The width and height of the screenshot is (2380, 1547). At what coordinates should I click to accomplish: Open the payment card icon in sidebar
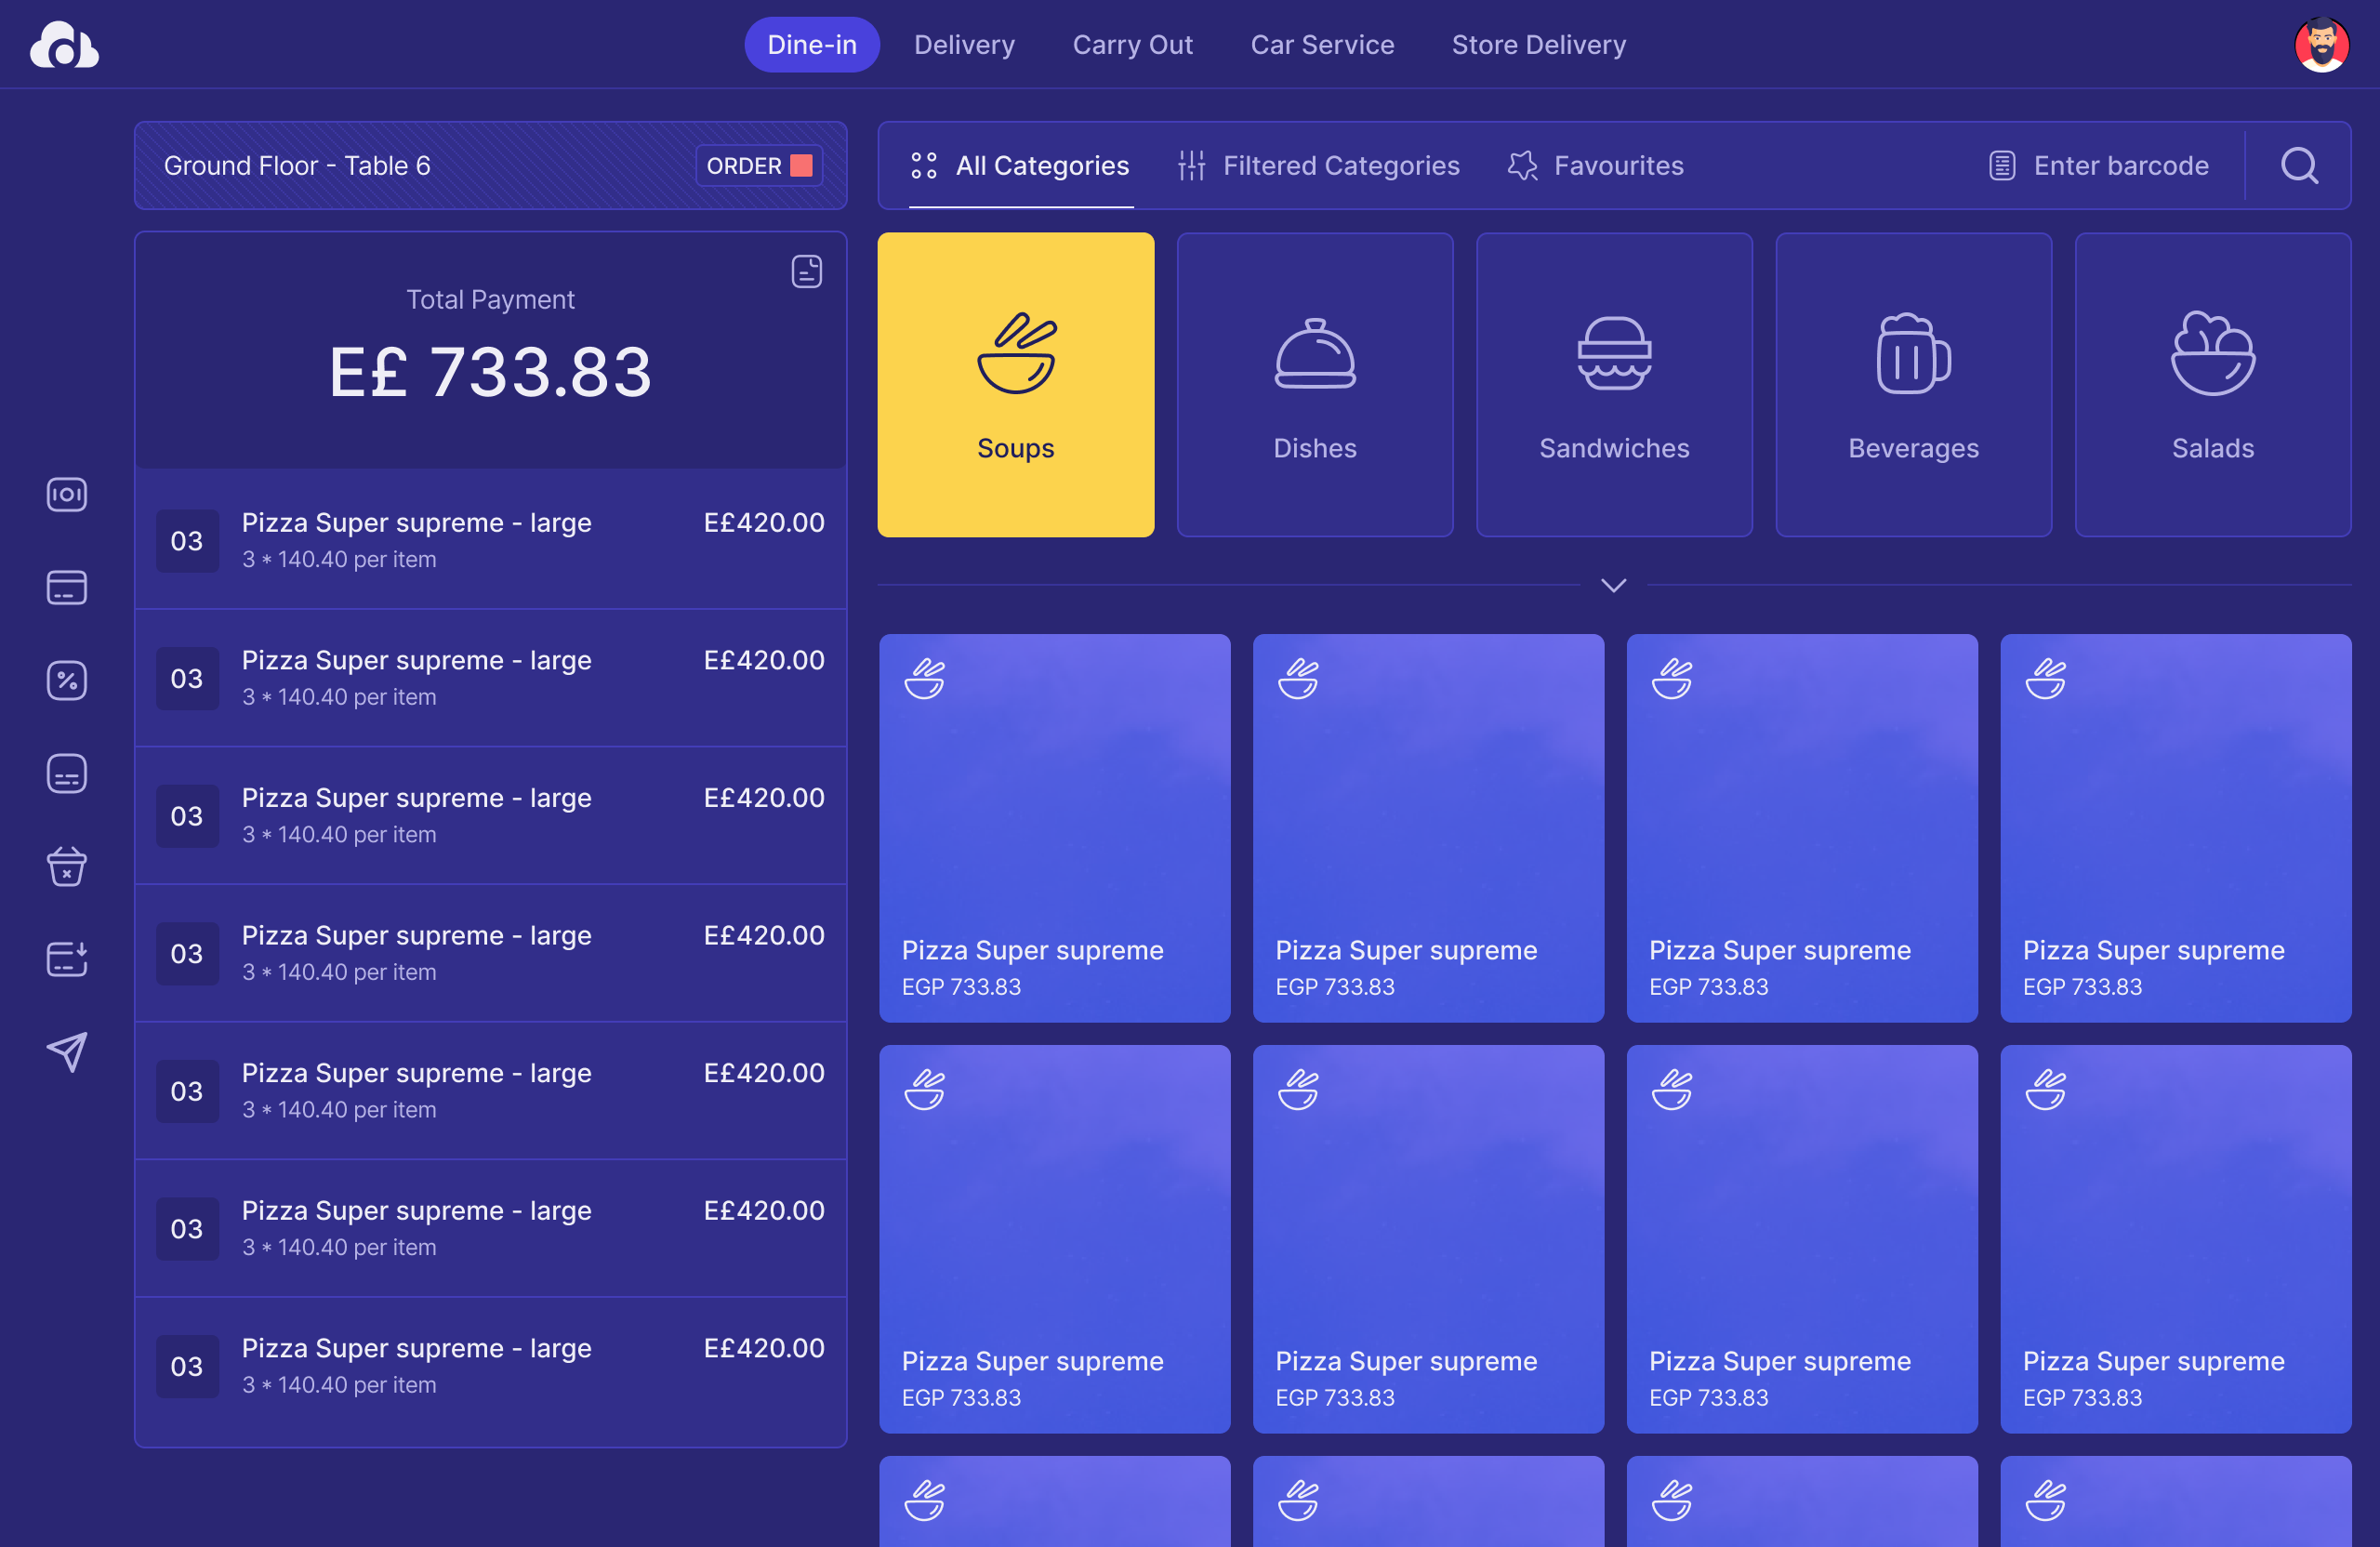[x=66, y=588]
